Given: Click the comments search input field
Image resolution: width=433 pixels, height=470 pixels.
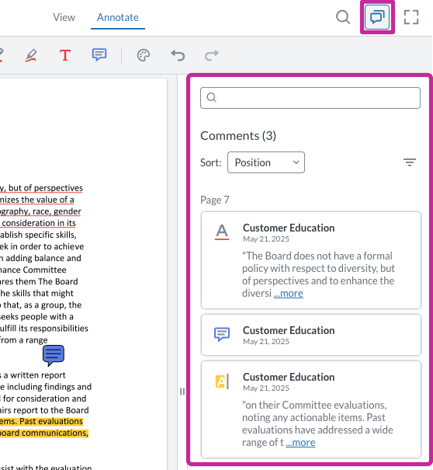Looking at the screenshot, I should (310, 98).
